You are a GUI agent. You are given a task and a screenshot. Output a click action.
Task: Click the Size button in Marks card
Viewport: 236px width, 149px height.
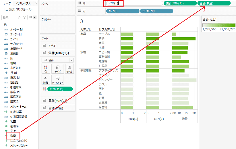58,69
